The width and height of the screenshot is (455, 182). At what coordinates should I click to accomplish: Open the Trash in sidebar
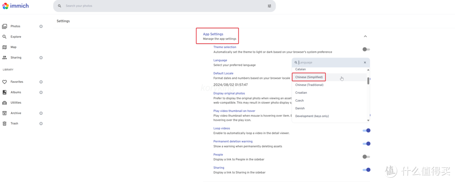[x=14, y=124]
